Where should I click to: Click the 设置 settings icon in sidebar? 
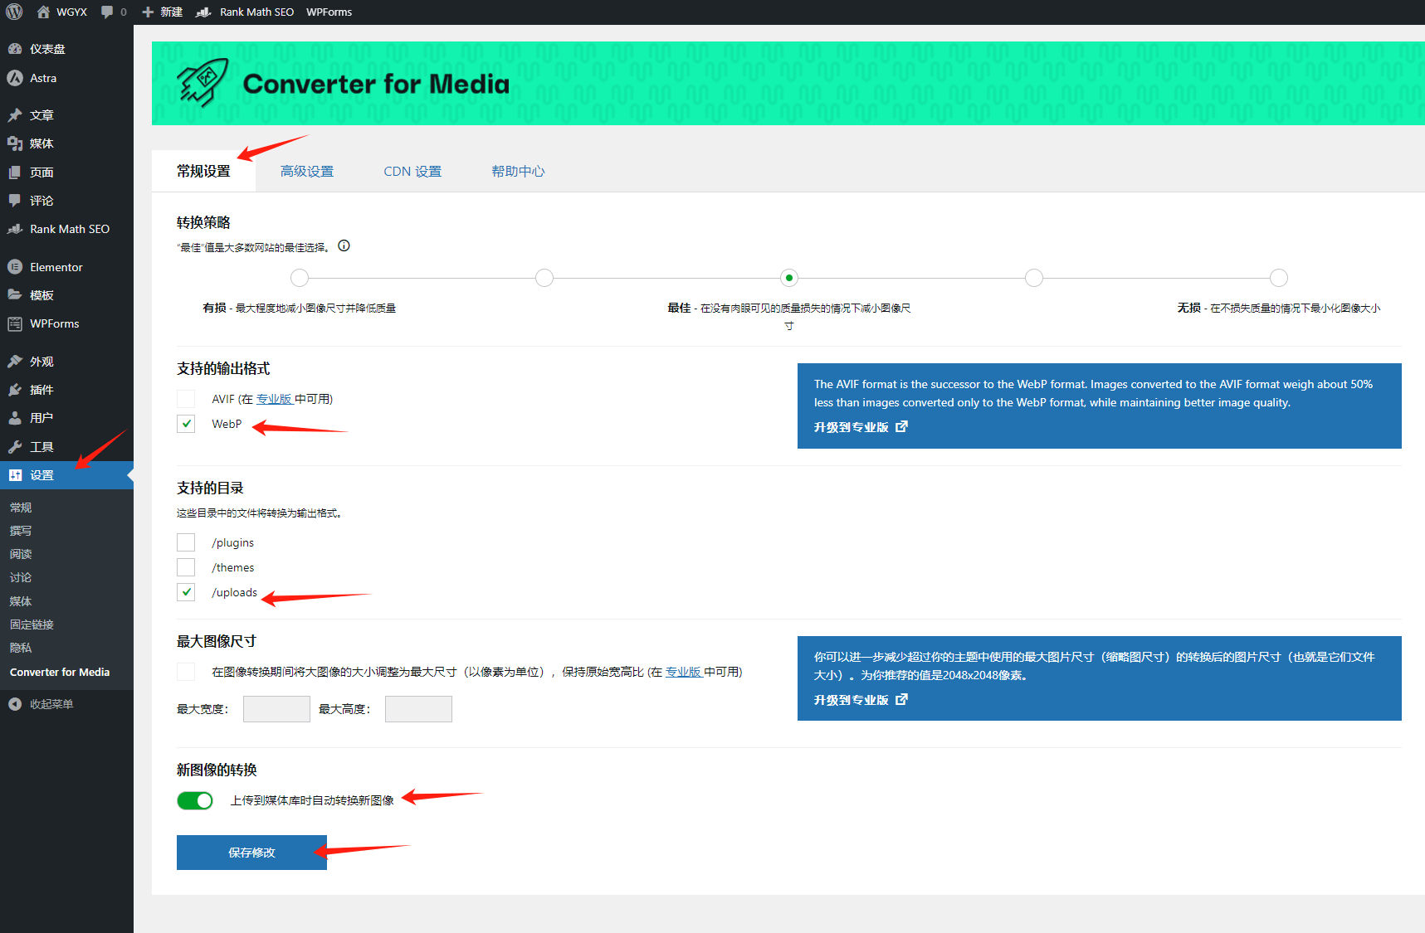[15, 475]
